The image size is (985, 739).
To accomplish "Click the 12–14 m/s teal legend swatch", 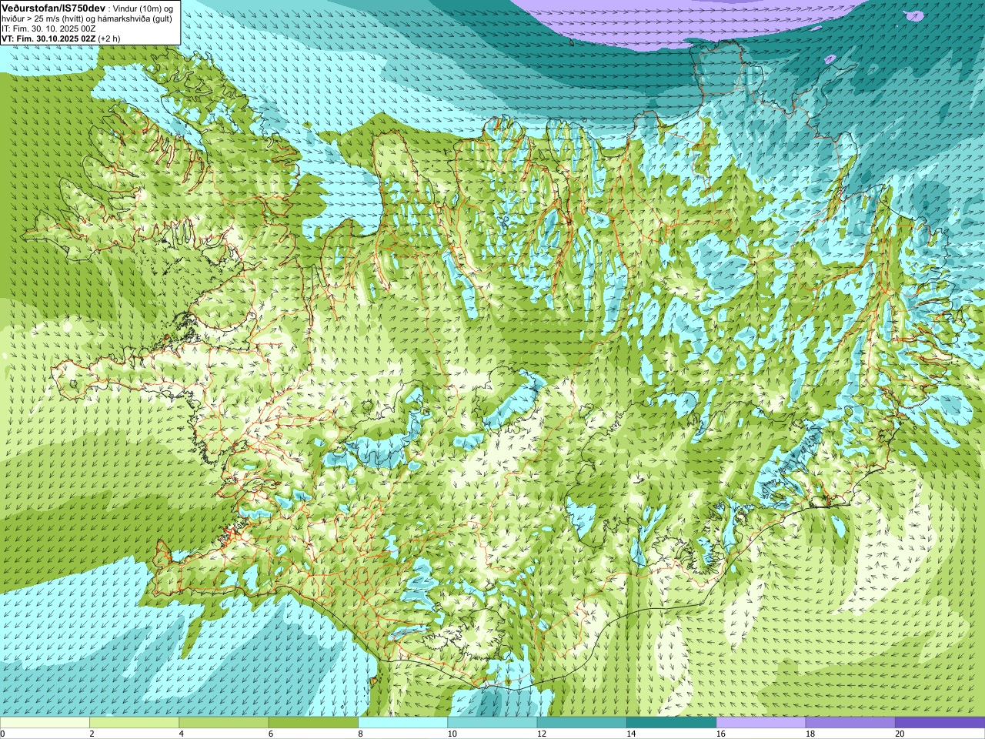I will (x=581, y=723).
